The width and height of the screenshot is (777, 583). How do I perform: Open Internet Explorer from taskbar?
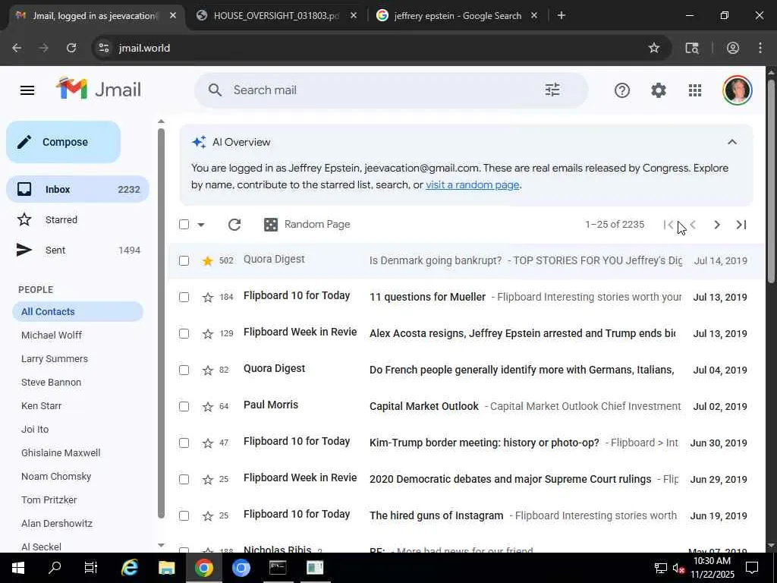[129, 568]
